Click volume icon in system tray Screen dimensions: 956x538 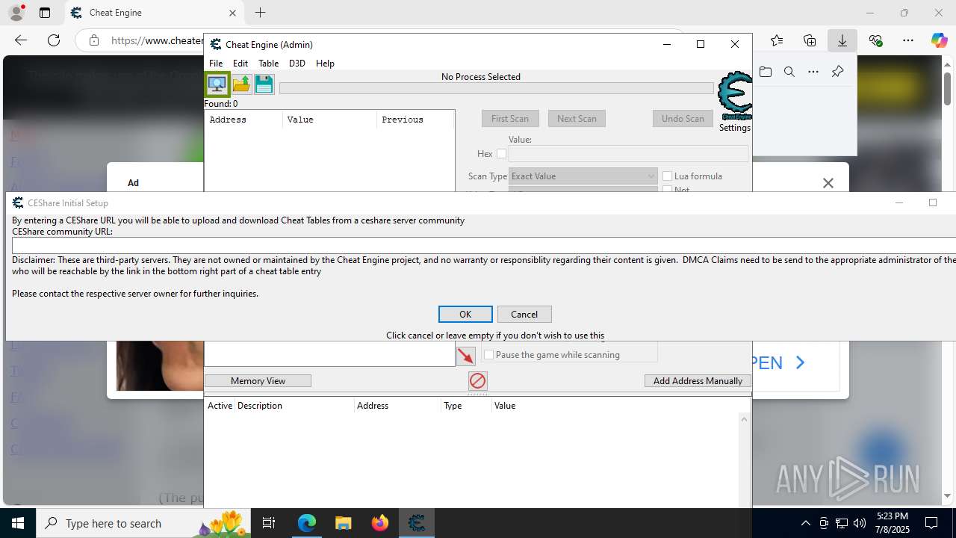point(860,523)
